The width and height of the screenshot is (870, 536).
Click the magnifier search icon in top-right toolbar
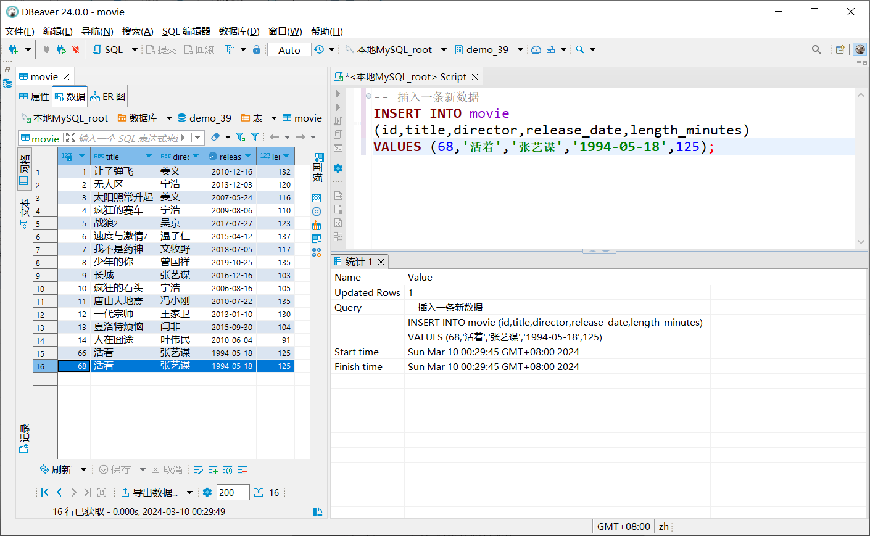click(x=816, y=49)
